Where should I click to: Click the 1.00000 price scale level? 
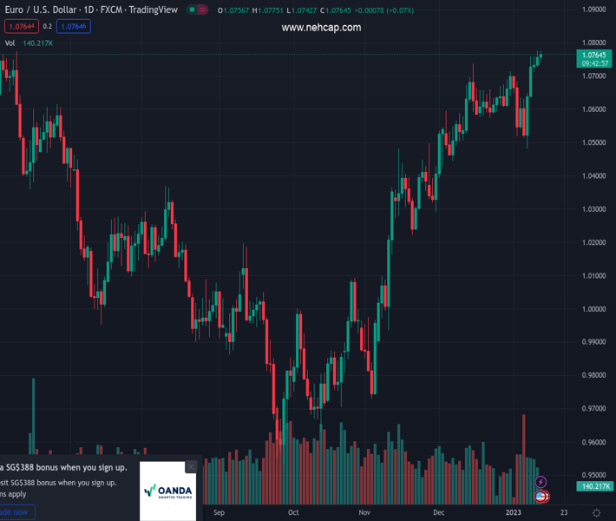(x=593, y=309)
